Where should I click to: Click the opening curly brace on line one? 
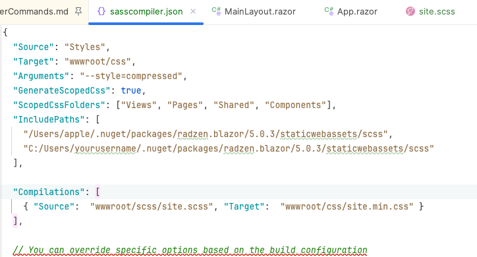[5, 32]
